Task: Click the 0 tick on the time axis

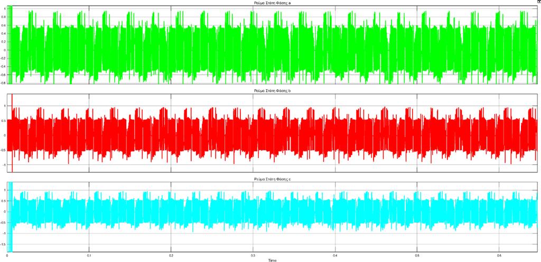Action: [7, 256]
